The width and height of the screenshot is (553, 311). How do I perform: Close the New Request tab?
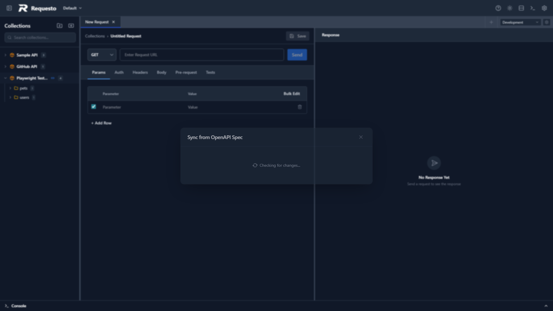coord(113,22)
